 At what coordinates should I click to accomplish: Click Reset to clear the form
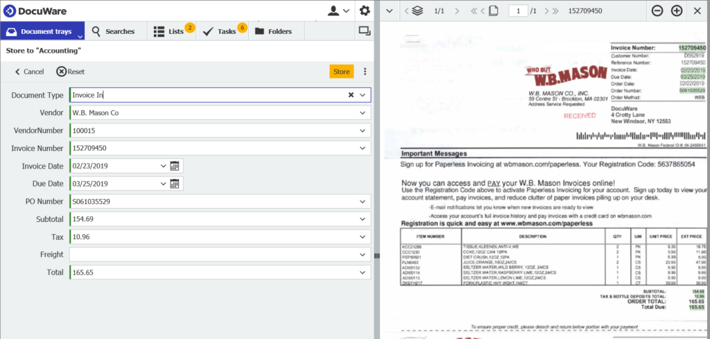click(x=71, y=71)
